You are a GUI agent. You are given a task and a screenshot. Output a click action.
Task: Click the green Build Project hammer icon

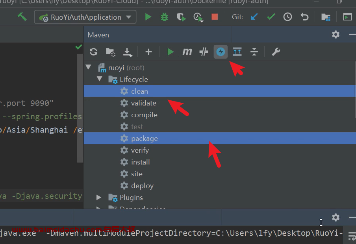tap(22, 17)
